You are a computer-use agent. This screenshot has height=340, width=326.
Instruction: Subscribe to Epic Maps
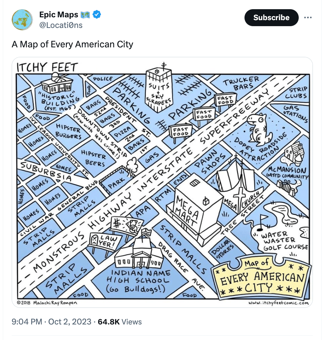coord(271,18)
